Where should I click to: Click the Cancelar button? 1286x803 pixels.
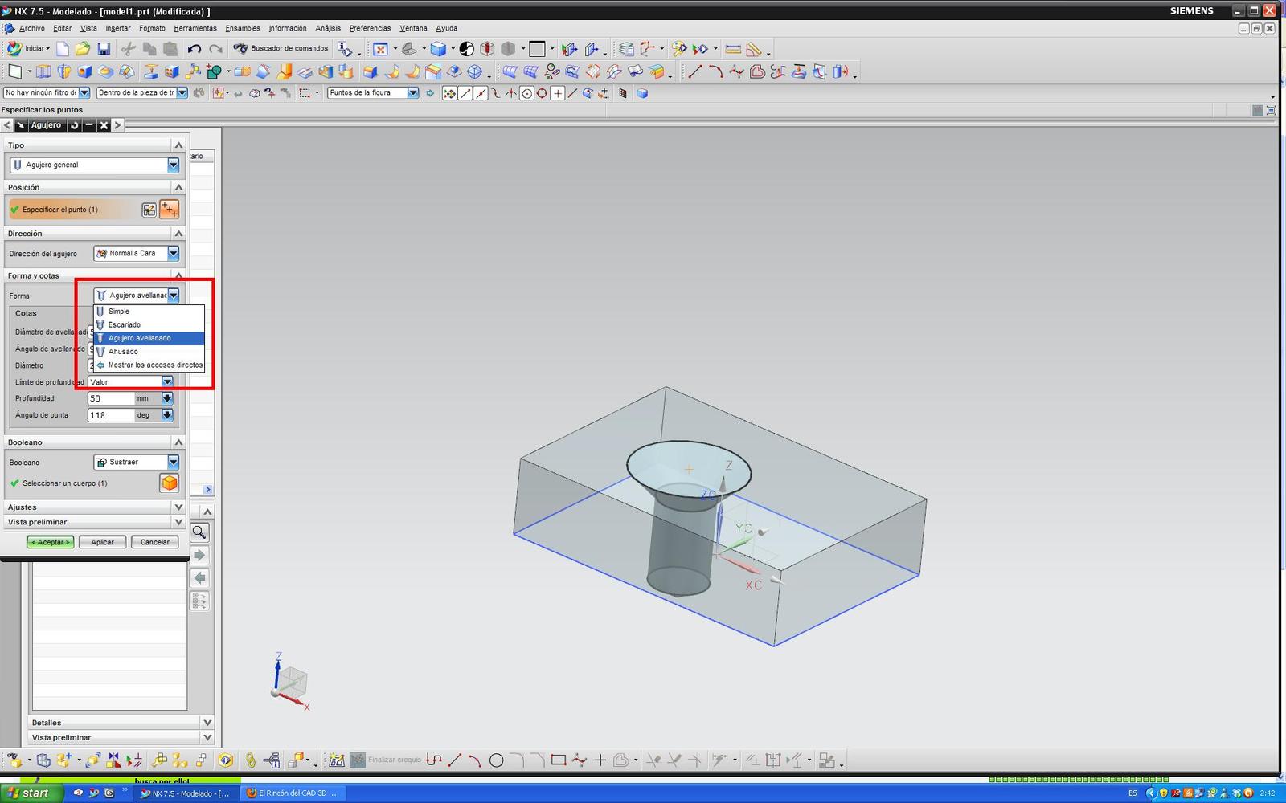(x=154, y=542)
